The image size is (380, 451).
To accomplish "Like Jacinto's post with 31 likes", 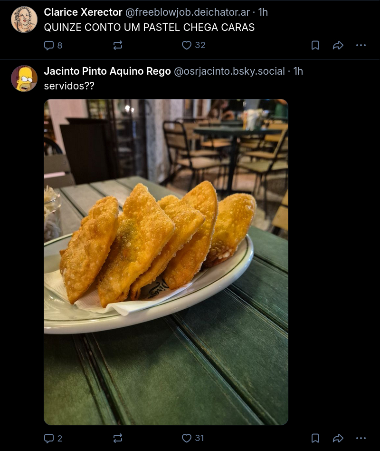I will (187, 438).
